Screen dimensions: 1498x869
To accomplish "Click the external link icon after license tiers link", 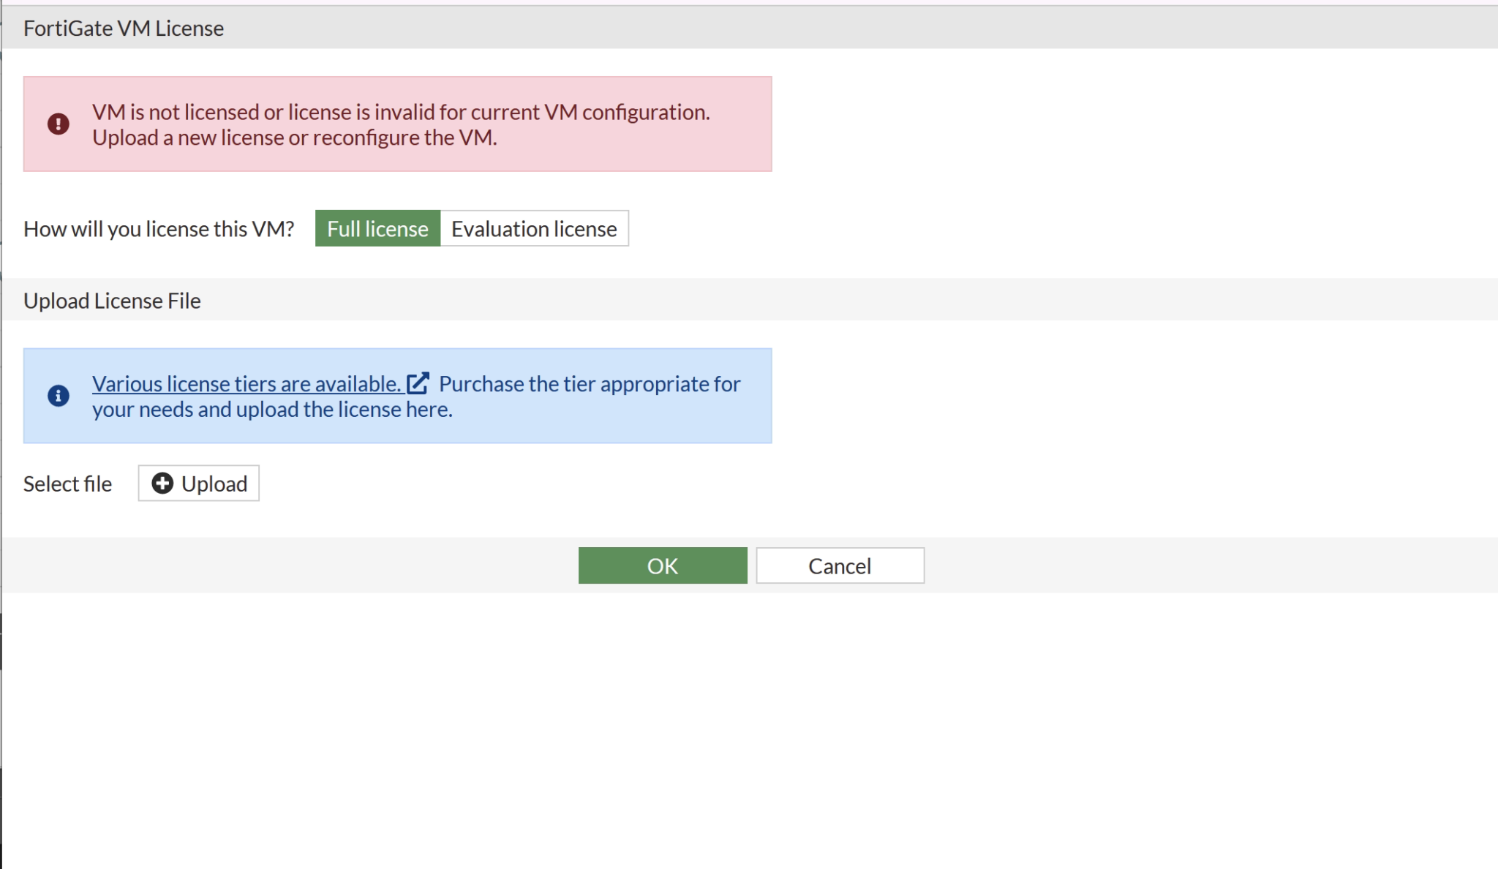I will 418,383.
